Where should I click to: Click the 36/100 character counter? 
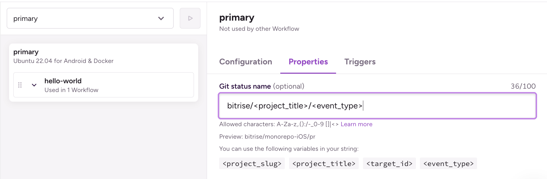click(x=523, y=86)
